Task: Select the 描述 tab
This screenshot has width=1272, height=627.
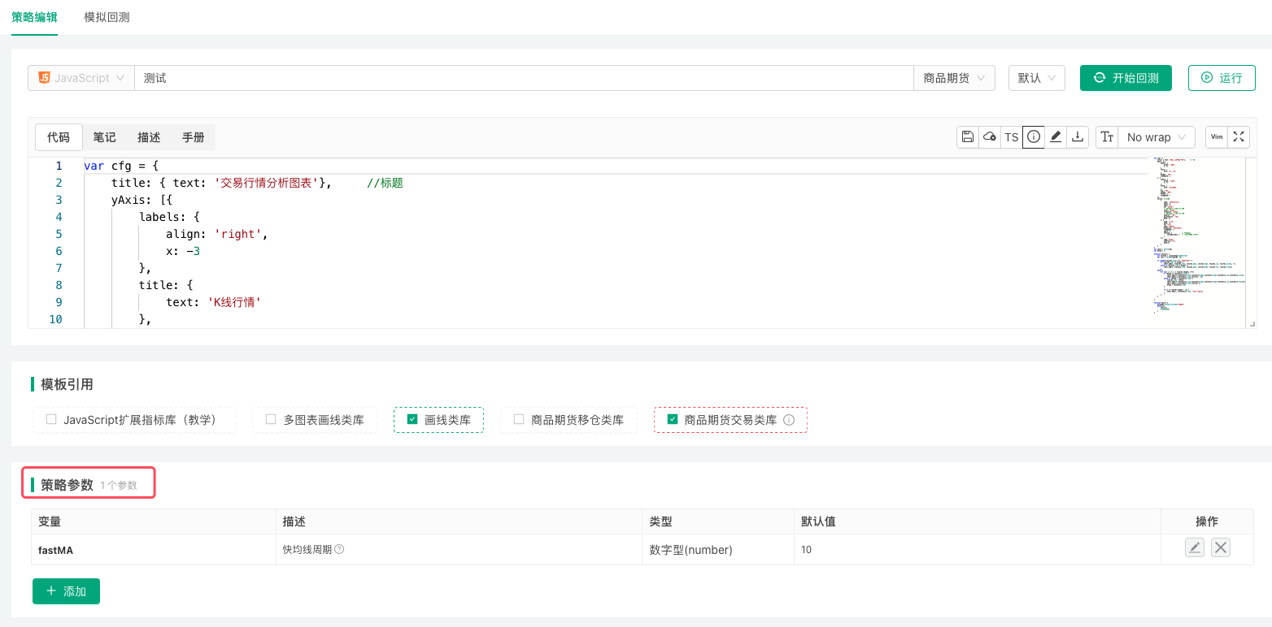Action: [149, 137]
